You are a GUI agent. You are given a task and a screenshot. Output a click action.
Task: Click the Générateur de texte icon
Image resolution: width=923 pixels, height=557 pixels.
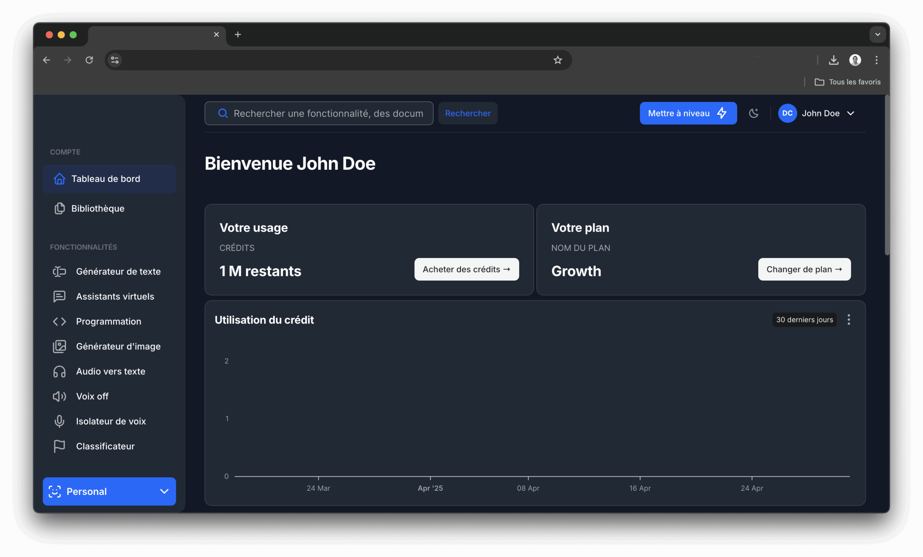coord(59,271)
